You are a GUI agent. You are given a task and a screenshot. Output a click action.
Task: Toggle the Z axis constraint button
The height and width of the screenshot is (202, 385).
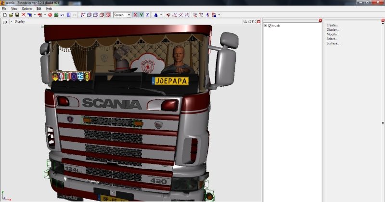pos(147,15)
